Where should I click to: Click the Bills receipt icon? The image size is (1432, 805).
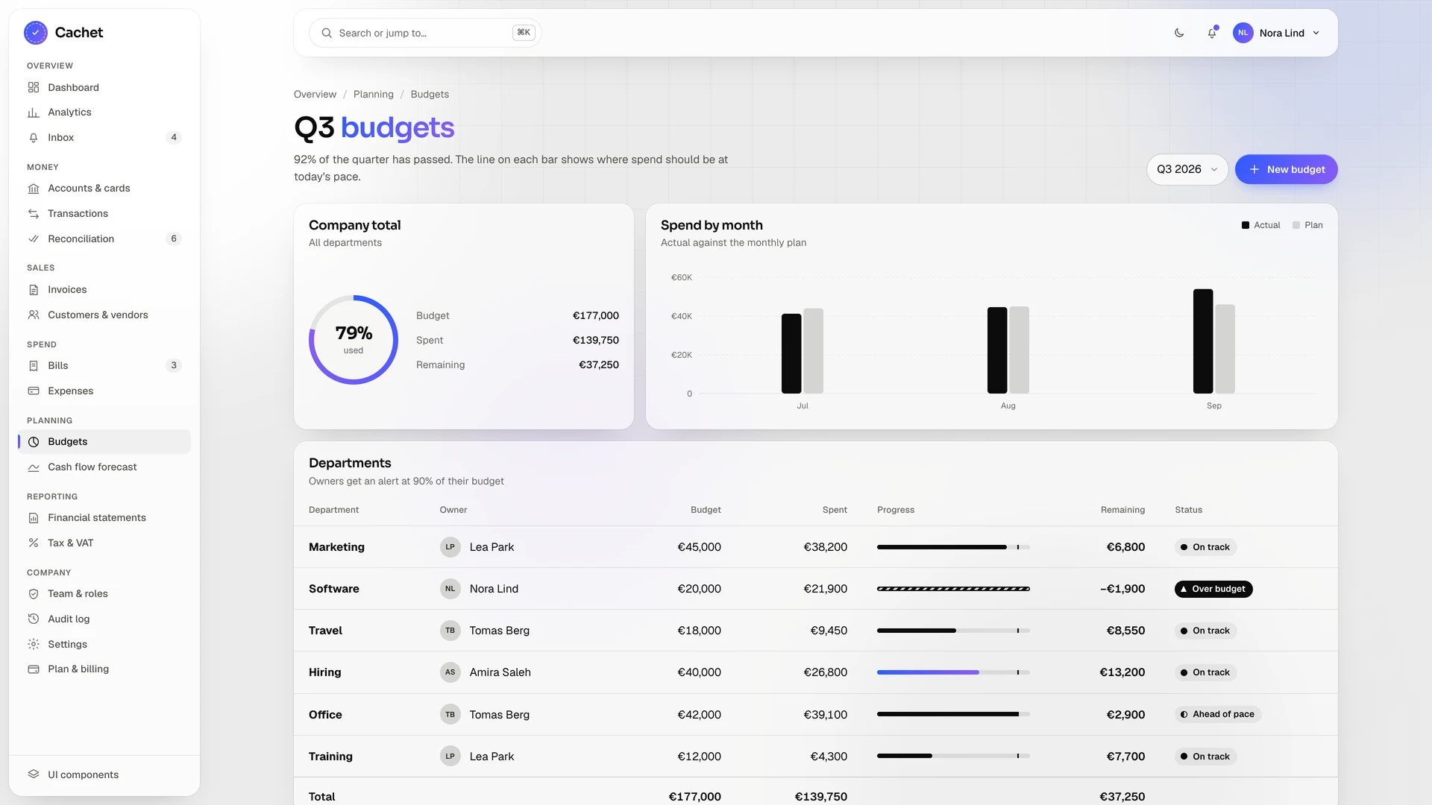[34, 366]
